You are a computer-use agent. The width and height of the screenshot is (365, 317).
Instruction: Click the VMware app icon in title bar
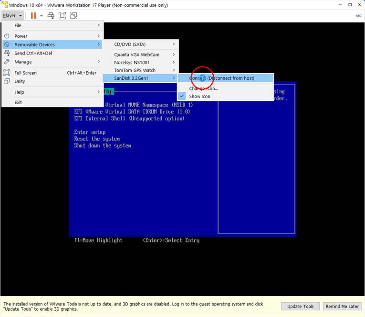point(6,5)
